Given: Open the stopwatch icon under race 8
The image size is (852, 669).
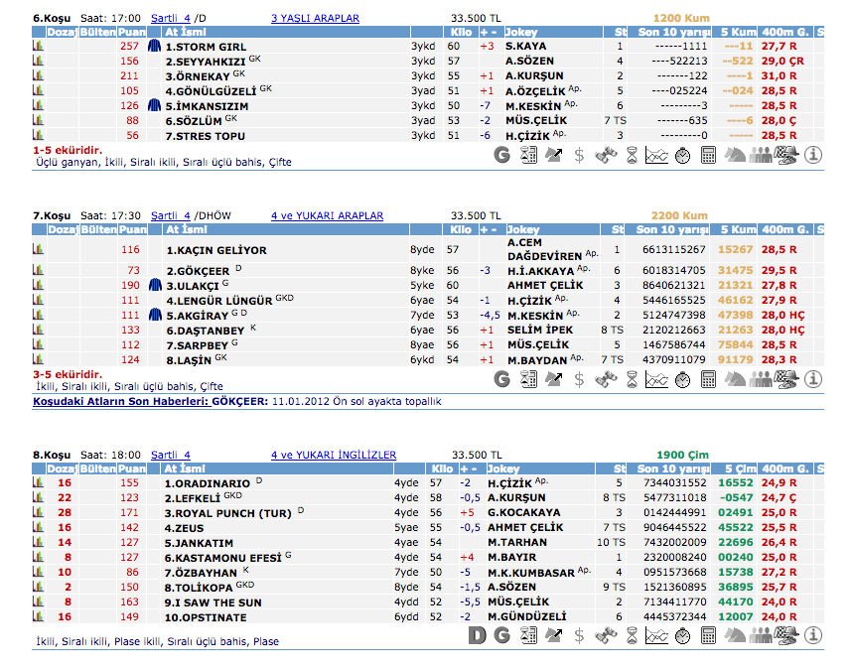Looking at the screenshot, I should (x=683, y=635).
